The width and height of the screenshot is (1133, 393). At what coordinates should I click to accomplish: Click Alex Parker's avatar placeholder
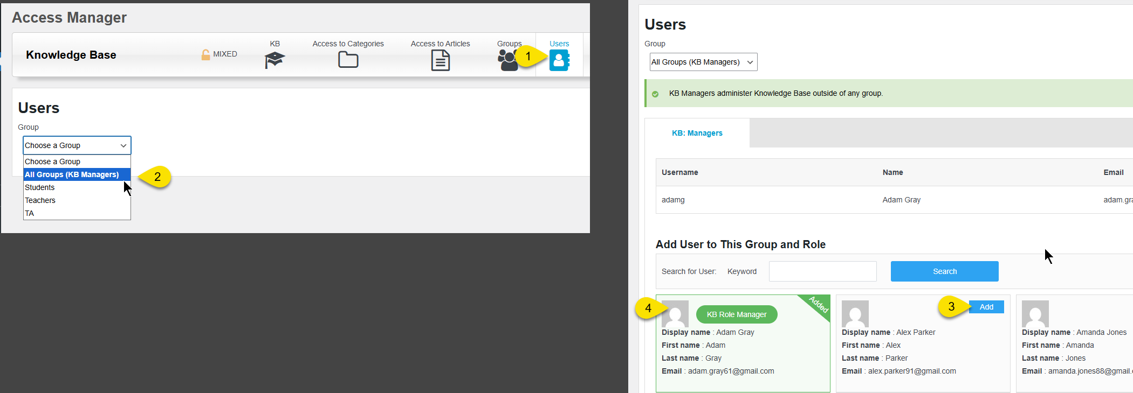tap(855, 314)
